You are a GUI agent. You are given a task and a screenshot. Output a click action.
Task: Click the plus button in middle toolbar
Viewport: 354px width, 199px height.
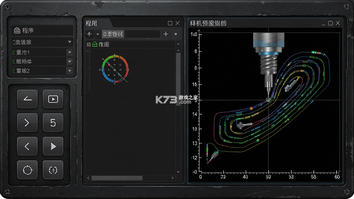(x=166, y=34)
